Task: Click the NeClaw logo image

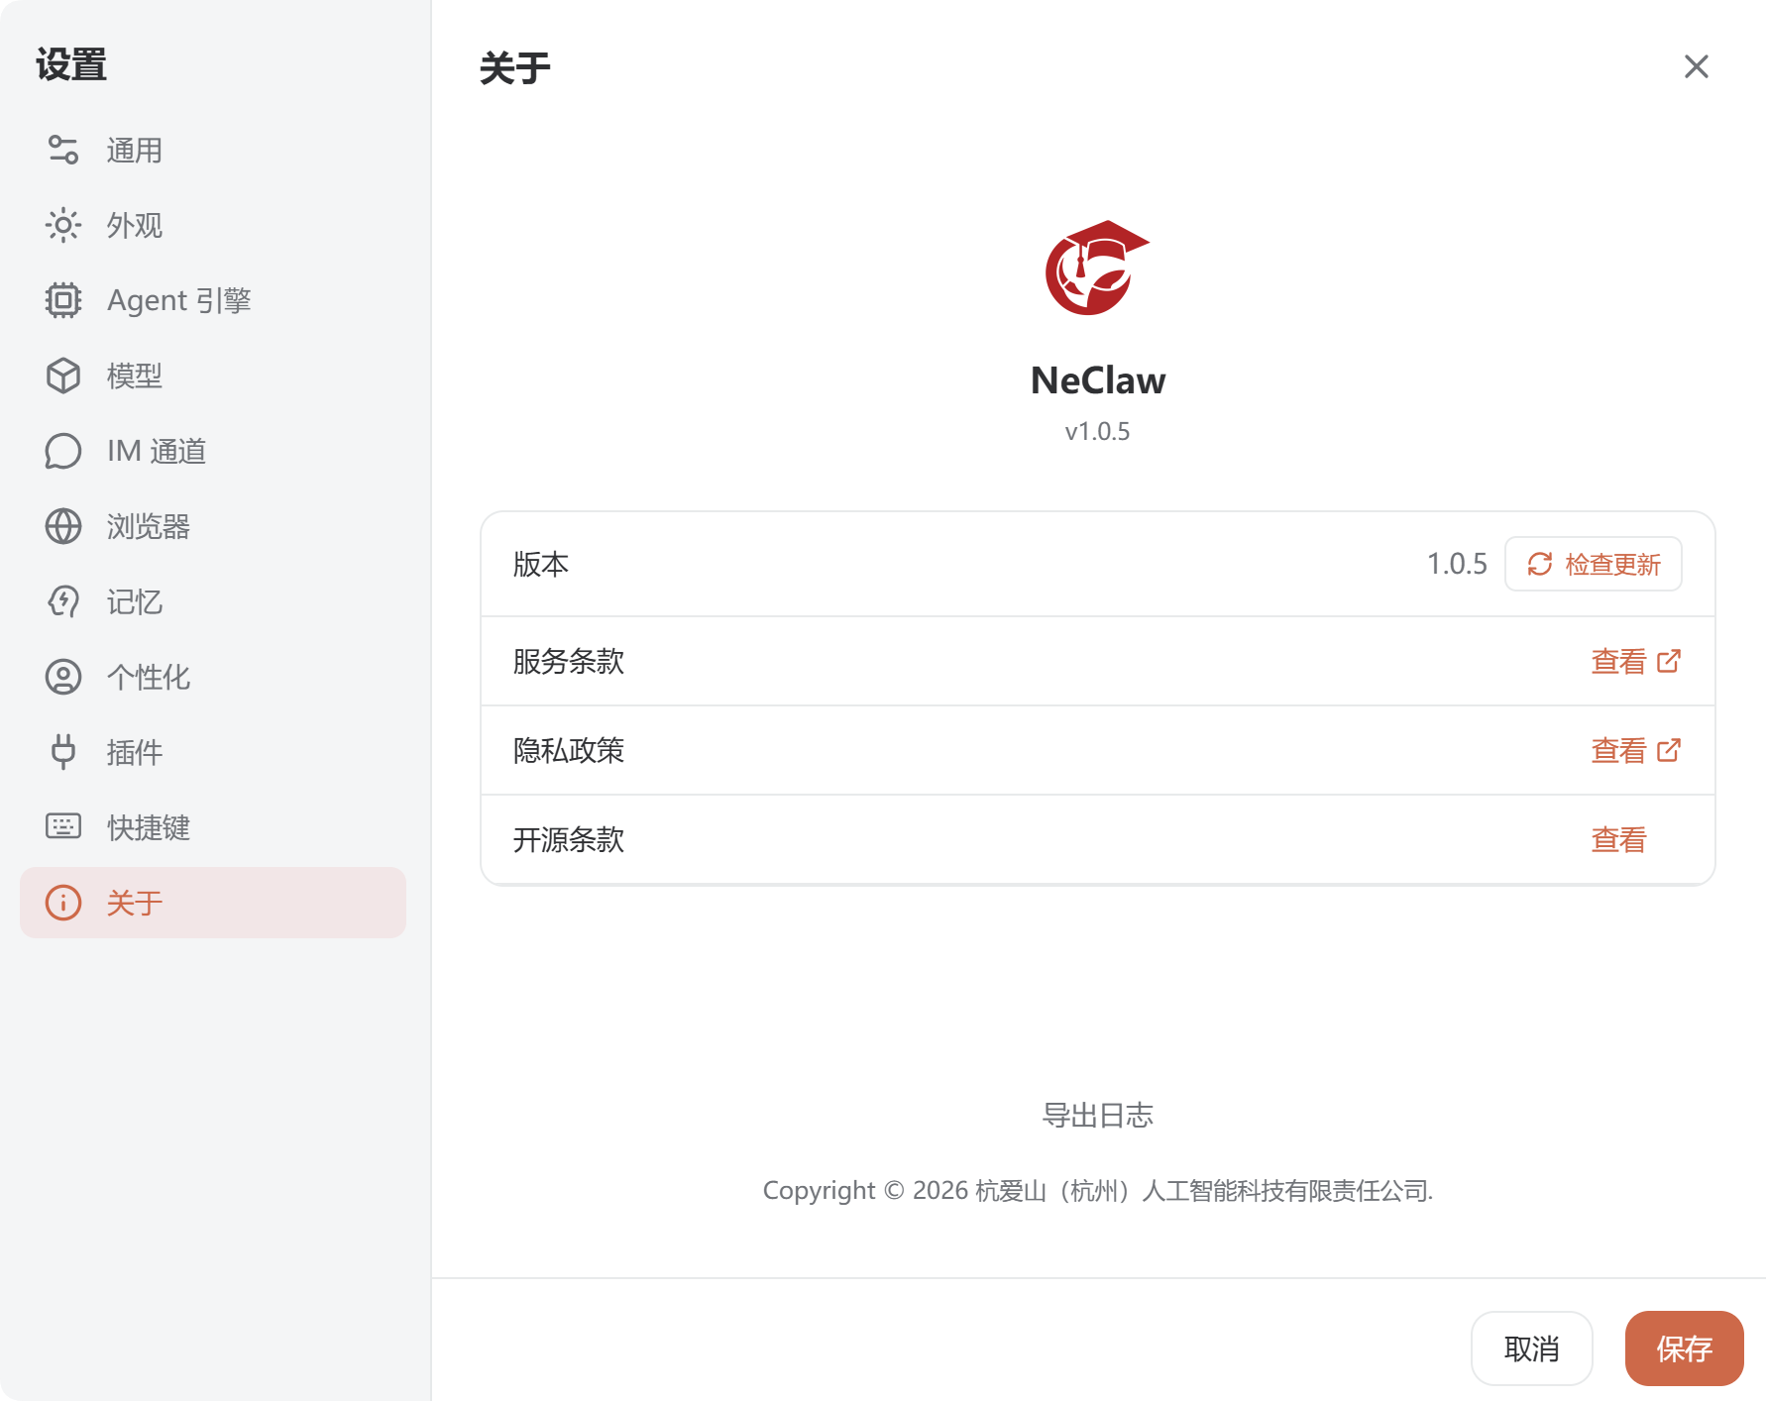Action: [x=1097, y=268]
